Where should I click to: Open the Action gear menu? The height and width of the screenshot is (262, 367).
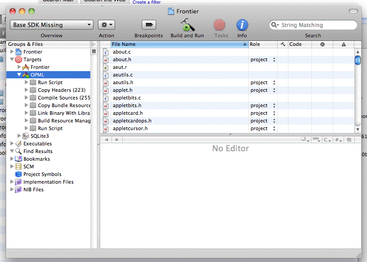[x=106, y=25]
